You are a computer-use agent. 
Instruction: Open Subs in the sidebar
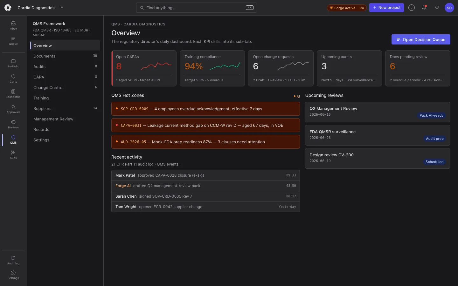[13, 155]
